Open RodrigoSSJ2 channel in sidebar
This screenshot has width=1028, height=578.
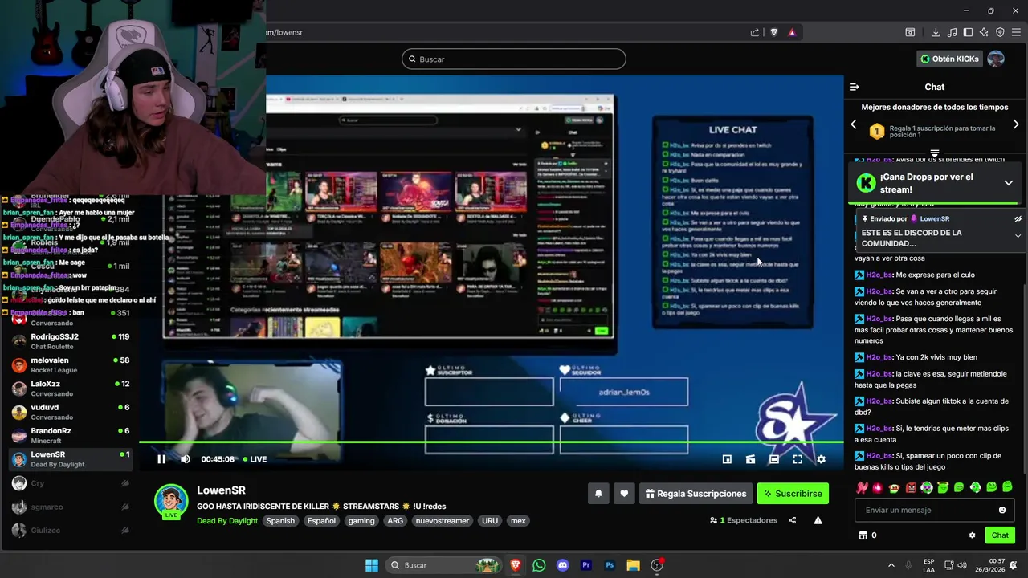[x=70, y=341]
